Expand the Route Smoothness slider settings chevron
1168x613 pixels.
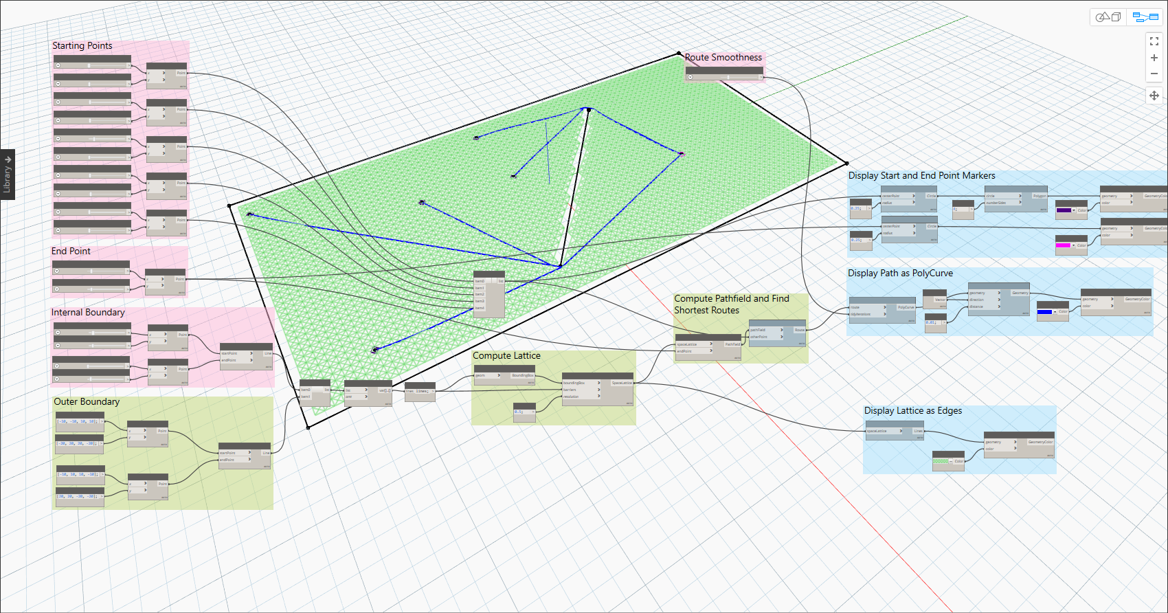pyautogui.click(x=690, y=77)
